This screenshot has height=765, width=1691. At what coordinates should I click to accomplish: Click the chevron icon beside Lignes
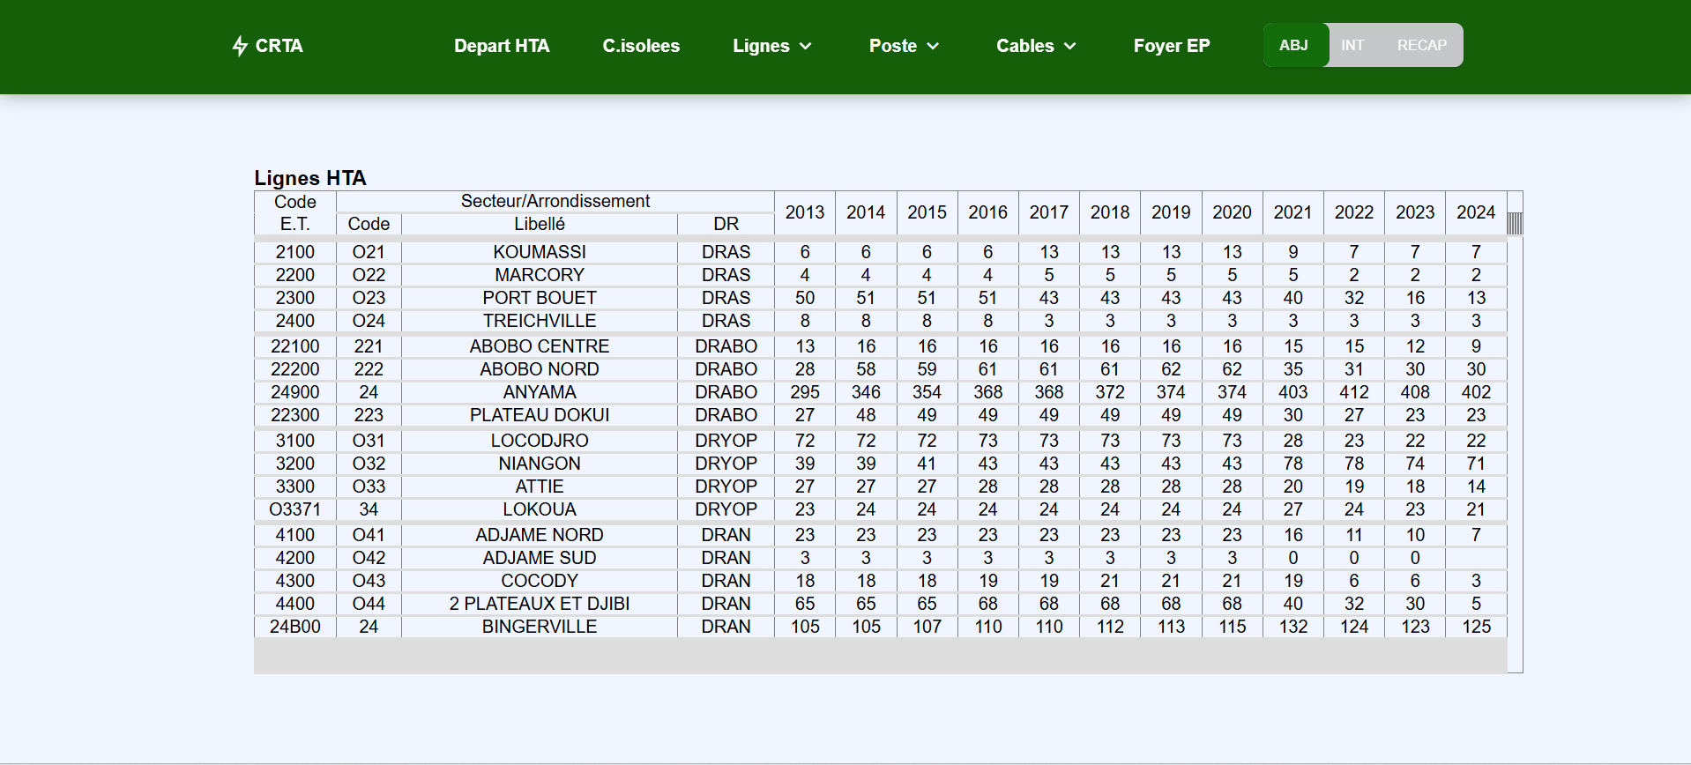pyautogui.click(x=806, y=47)
